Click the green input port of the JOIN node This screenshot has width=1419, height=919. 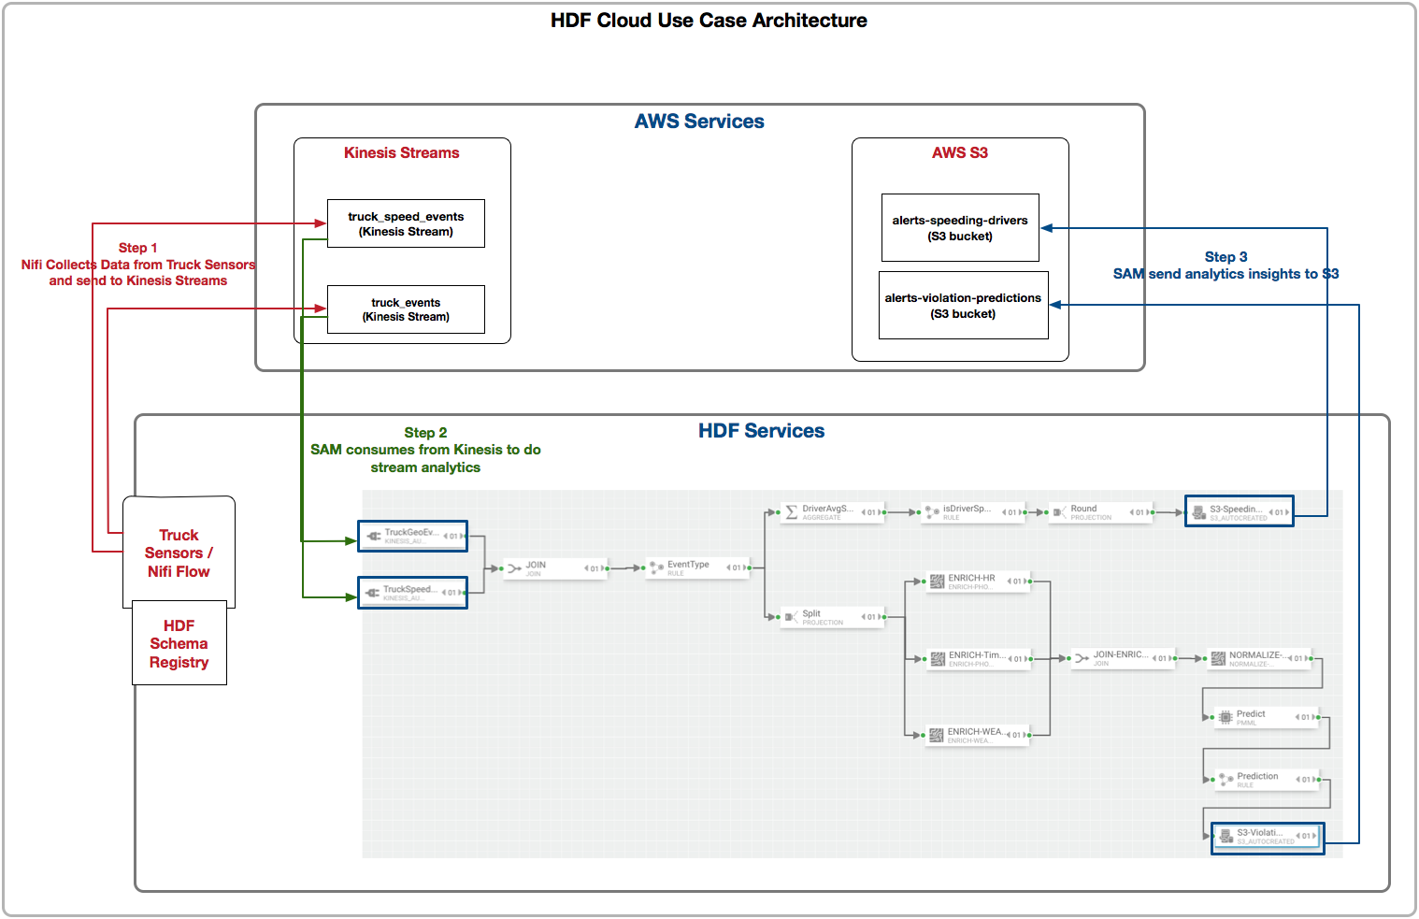(501, 568)
